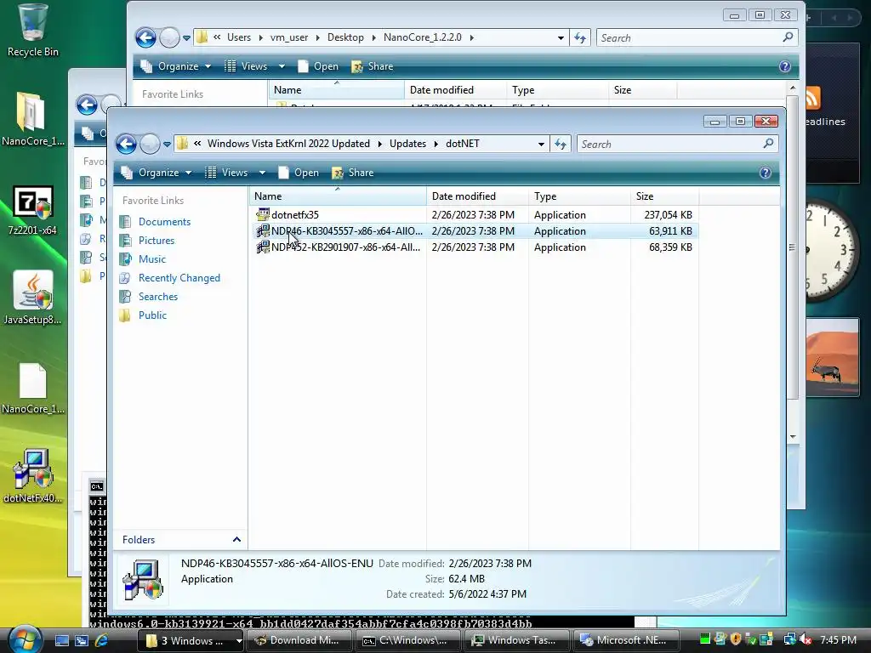Click search magnifier in dotNET window
Image resolution: width=871 pixels, height=653 pixels.
click(768, 144)
